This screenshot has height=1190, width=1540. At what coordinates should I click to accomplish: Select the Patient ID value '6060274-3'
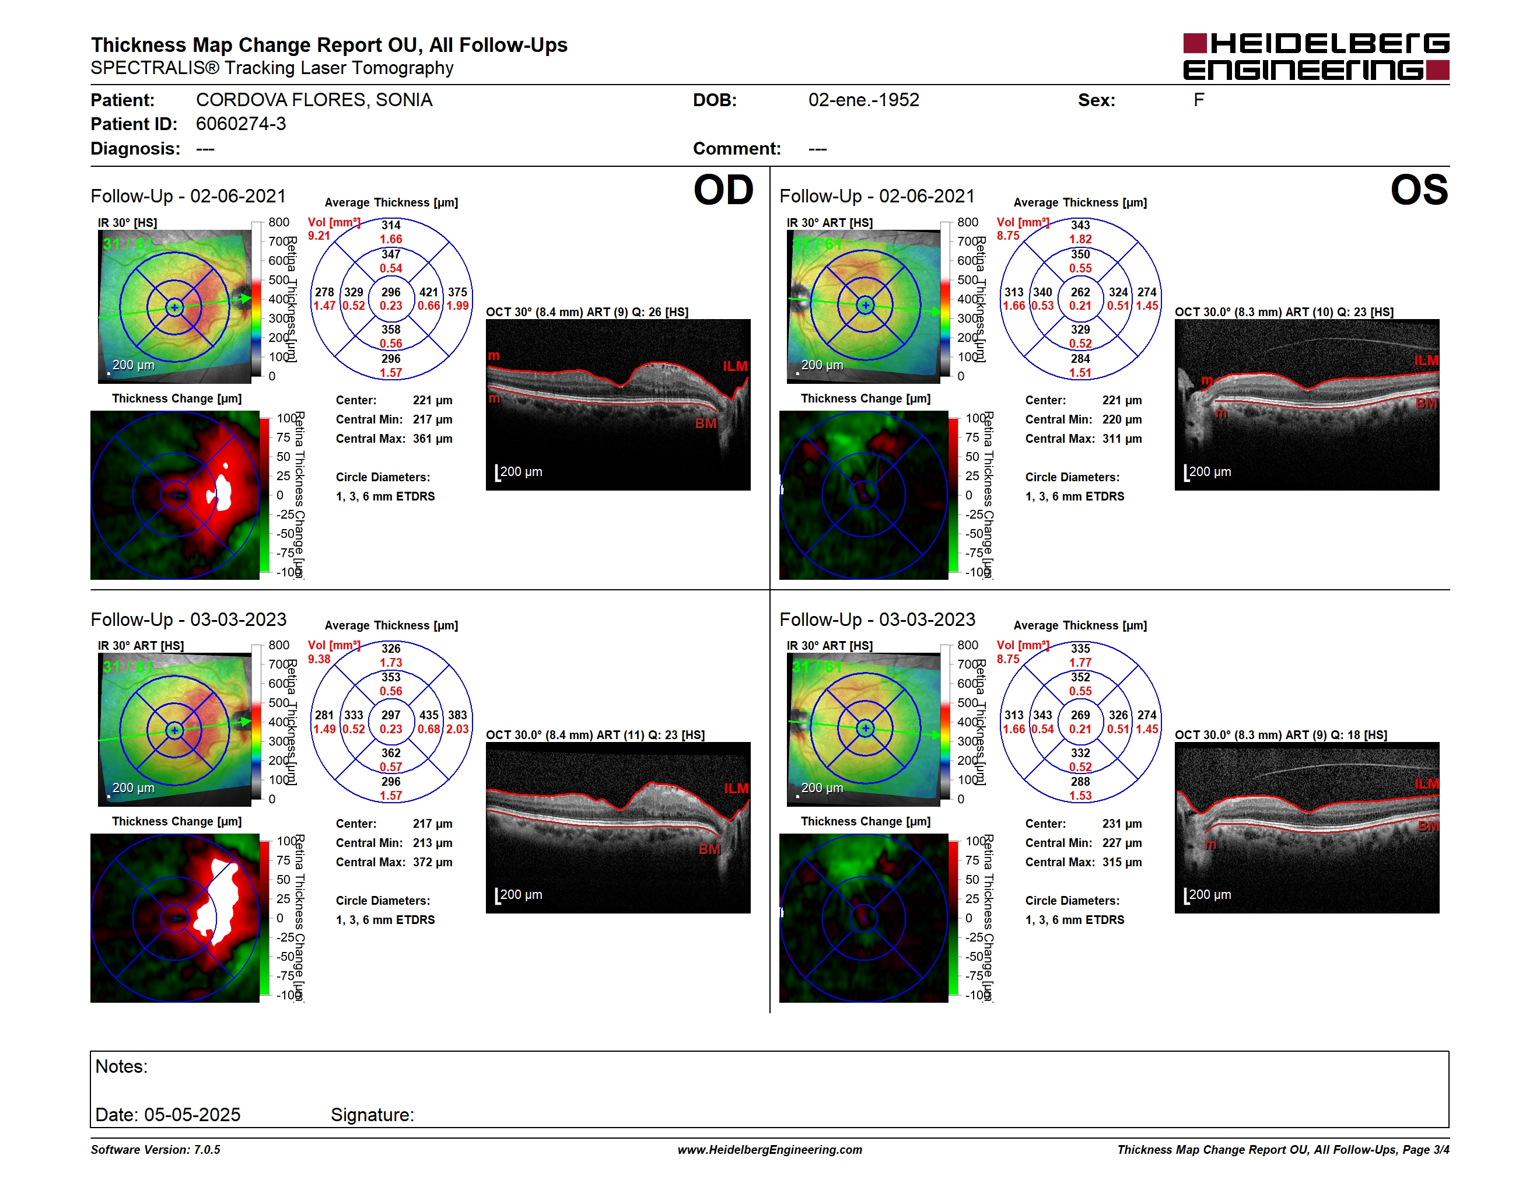coord(240,124)
